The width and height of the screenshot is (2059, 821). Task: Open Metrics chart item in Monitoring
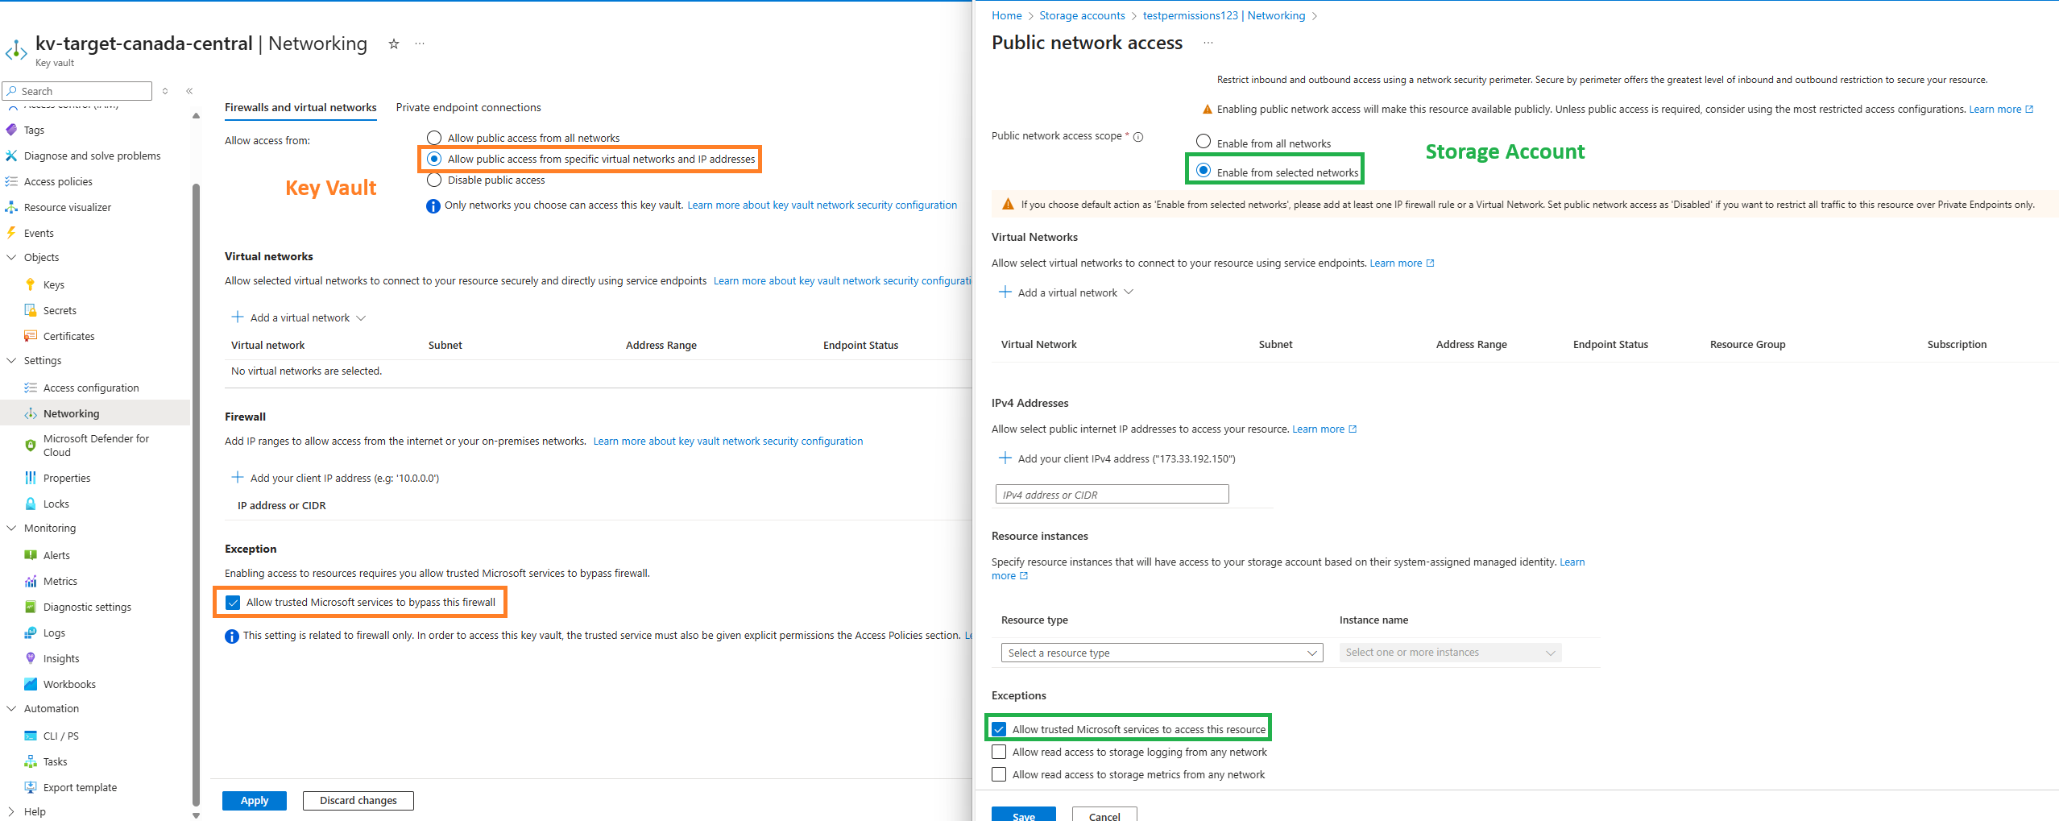(31, 581)
